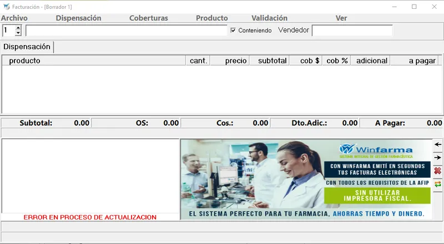Click the red X banner icon
The image size is (444, 244).
click(x=438, y=171)
